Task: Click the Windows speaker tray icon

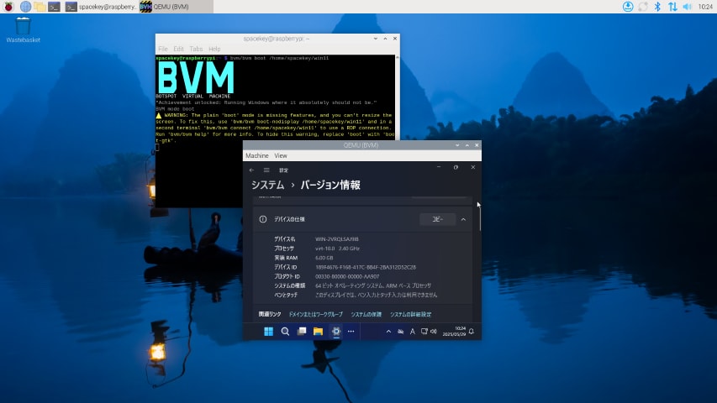Action: [433, 332]
